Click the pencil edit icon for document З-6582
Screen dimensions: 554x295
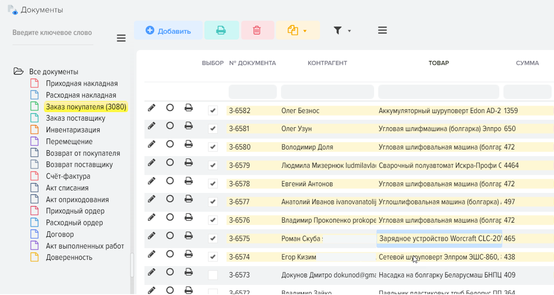(x=152, y=108)
